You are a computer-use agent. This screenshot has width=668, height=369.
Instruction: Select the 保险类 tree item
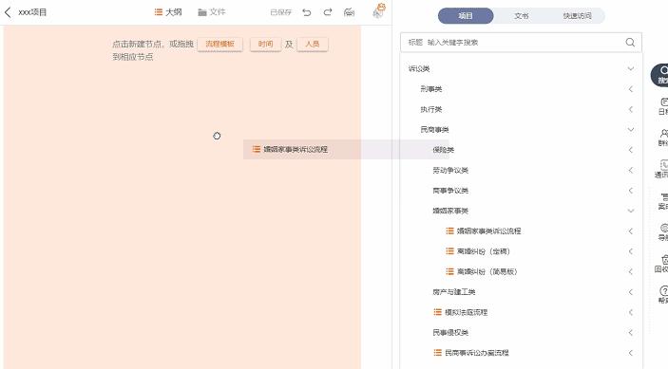pyautogui.click(x=444, y=150)
